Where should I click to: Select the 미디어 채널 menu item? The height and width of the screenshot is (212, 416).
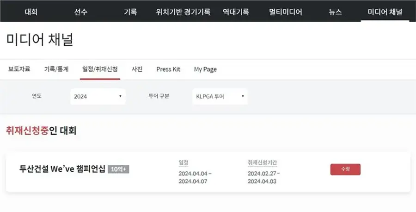tap(385, 12)
